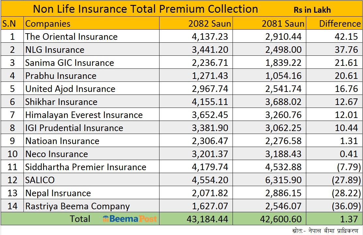Select Rastriya Beema Company cell

tap(78, 206)
